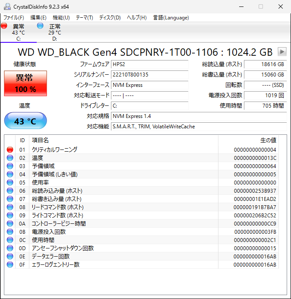Click blue status icon for ライトコマンド数 row
Viewport: 291px width, 299px height.
point(10,215)
